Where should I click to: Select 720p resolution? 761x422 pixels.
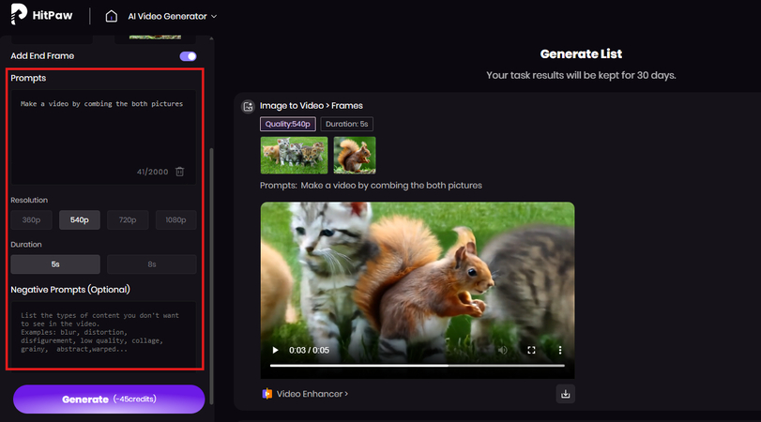(x=128, y=219)
